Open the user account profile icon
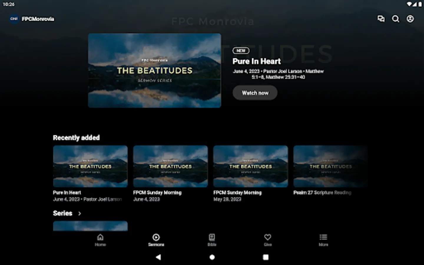This screenshot has width=424, height=265. click(410, 19)
